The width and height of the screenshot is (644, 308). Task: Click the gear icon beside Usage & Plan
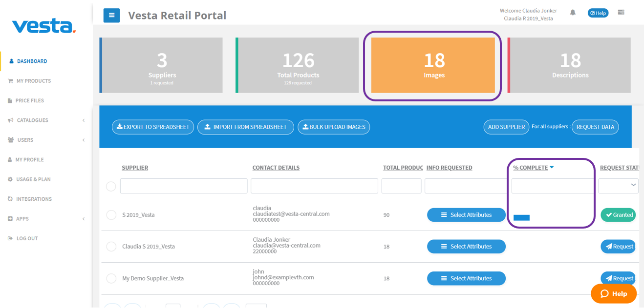pyautogui.click(x=10, y=179)
